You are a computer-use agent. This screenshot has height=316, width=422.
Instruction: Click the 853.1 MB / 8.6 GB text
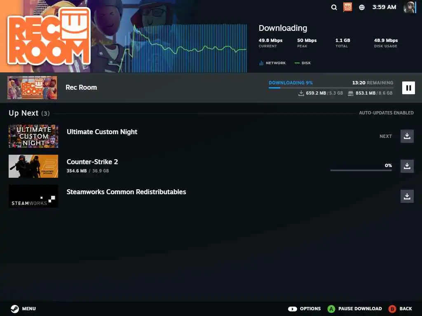374,93
